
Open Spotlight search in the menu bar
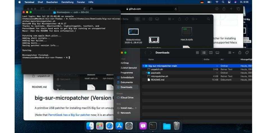(223, 2)
